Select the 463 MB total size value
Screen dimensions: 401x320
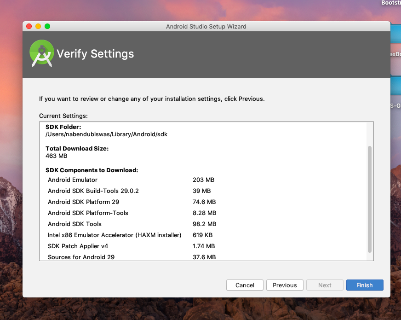click(x=56, y=156)
